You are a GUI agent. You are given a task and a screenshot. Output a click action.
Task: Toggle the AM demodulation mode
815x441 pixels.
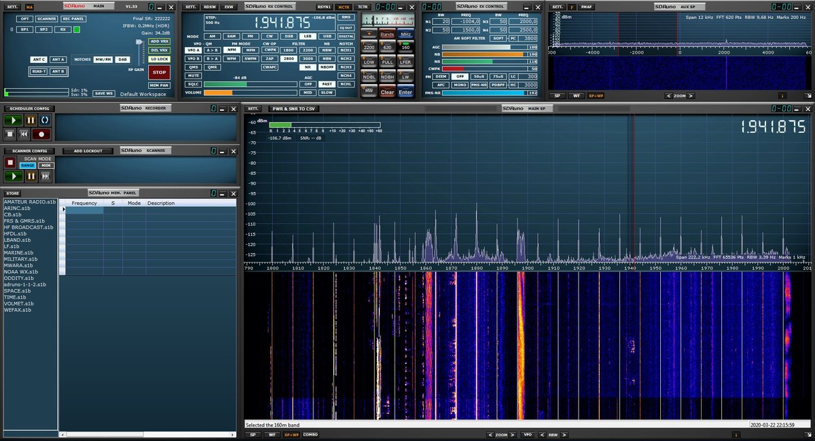pos(213,36)
